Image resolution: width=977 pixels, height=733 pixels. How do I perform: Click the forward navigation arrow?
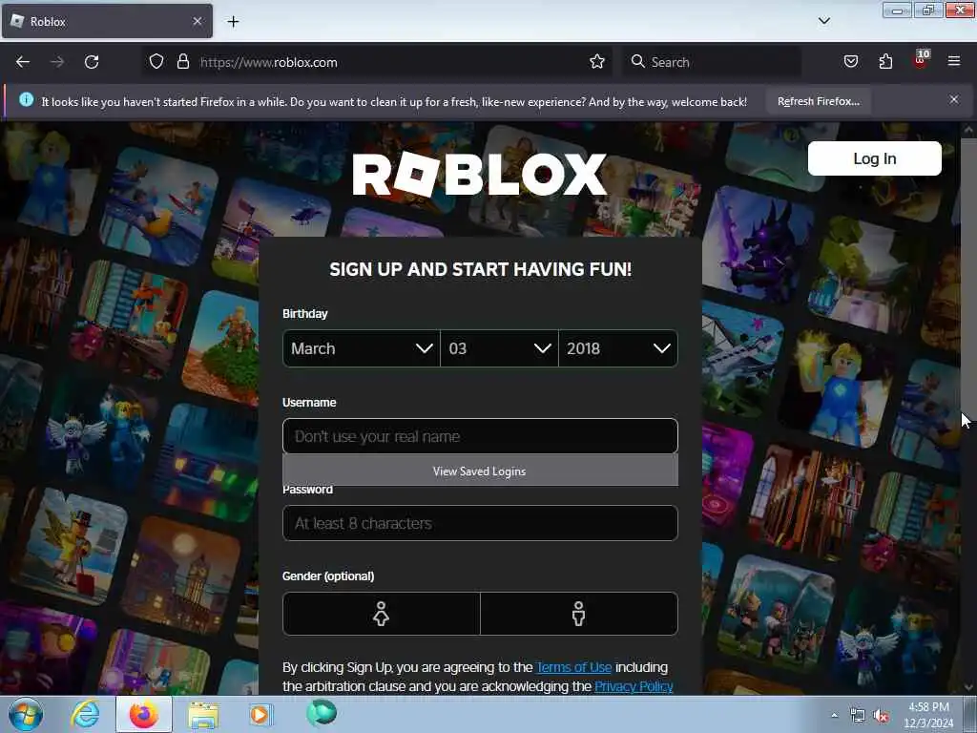(56, 62)
